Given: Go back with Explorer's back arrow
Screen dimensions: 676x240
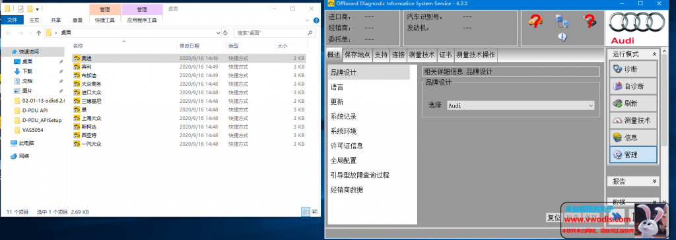Looking at the screenshot, I should pyautogui.click(x=9, y=33).
